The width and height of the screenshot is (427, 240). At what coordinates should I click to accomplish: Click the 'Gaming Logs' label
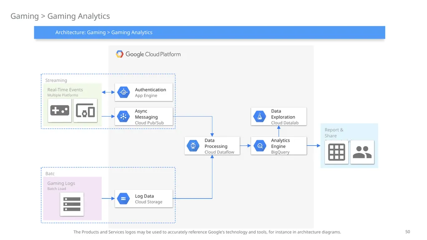(61, 183)
